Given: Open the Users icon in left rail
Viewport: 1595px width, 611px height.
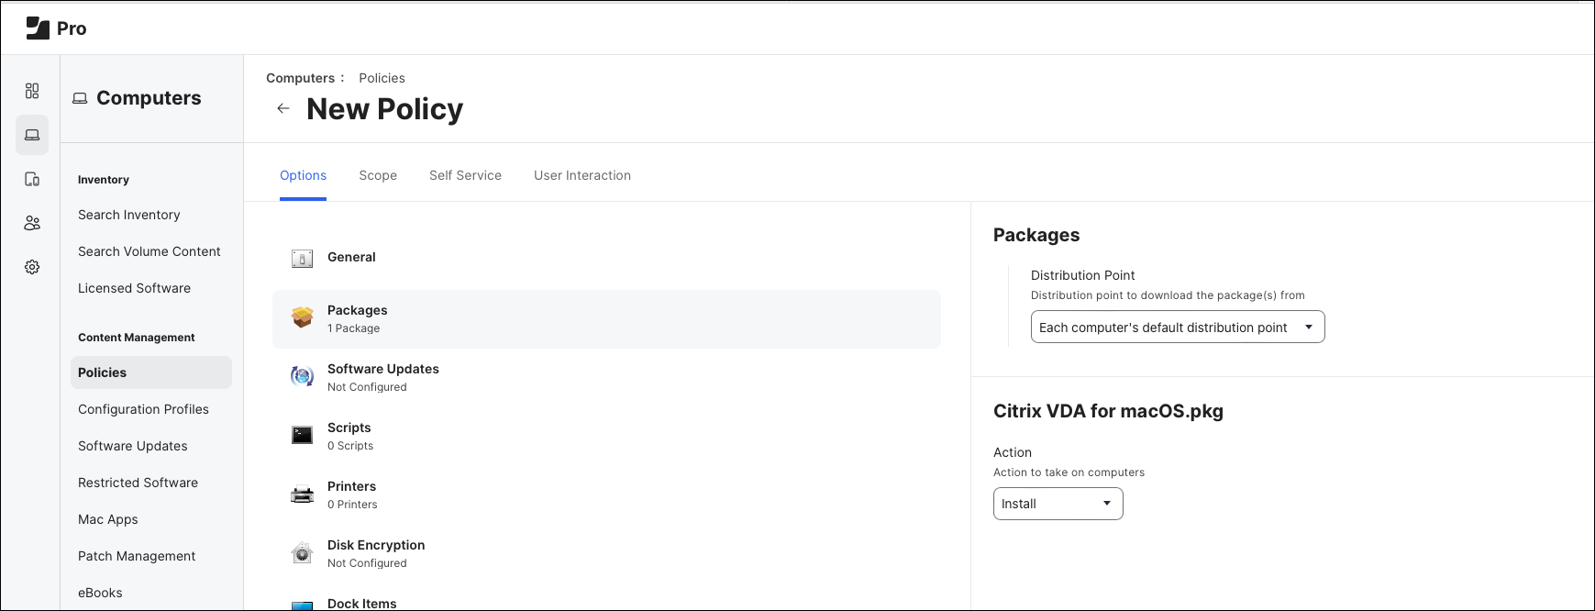Looking at the screenshot, I should (x=32, y=223).
